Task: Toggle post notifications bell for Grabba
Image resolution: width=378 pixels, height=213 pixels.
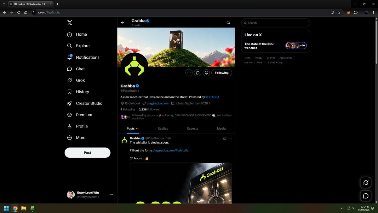Action: [206, 73]
